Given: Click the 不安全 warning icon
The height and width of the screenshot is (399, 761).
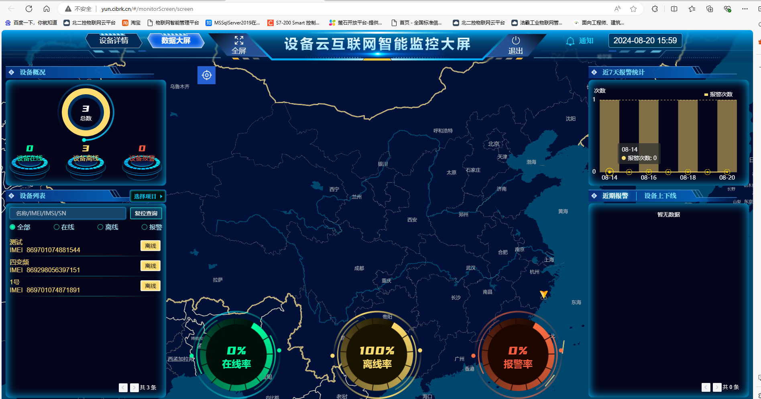Looking at the screenshot, I should [68, 9].
